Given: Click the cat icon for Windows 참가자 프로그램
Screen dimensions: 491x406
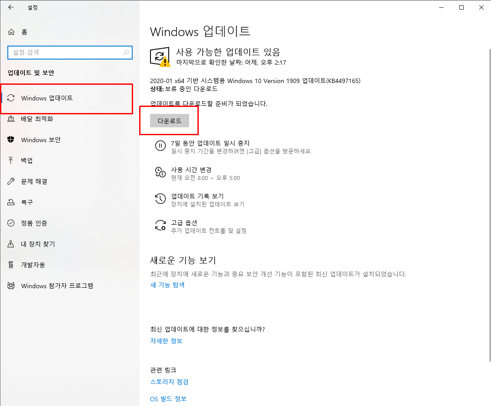Looking at the screenshot, I should (11, 286).
